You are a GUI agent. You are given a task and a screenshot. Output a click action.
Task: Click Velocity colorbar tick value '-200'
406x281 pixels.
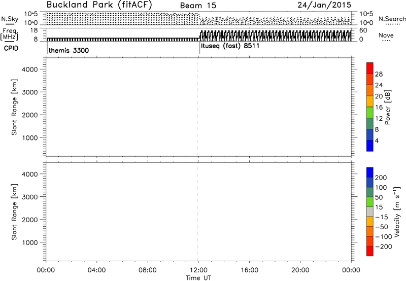pos(384,247)
